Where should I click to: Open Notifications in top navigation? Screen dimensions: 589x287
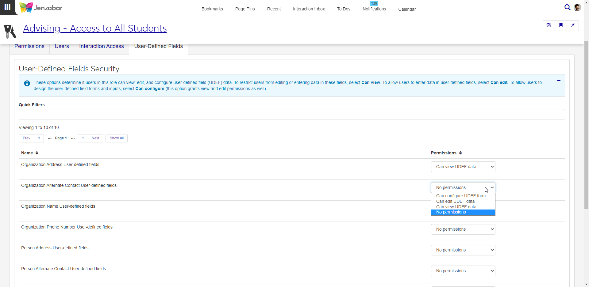tap(374, 9)
